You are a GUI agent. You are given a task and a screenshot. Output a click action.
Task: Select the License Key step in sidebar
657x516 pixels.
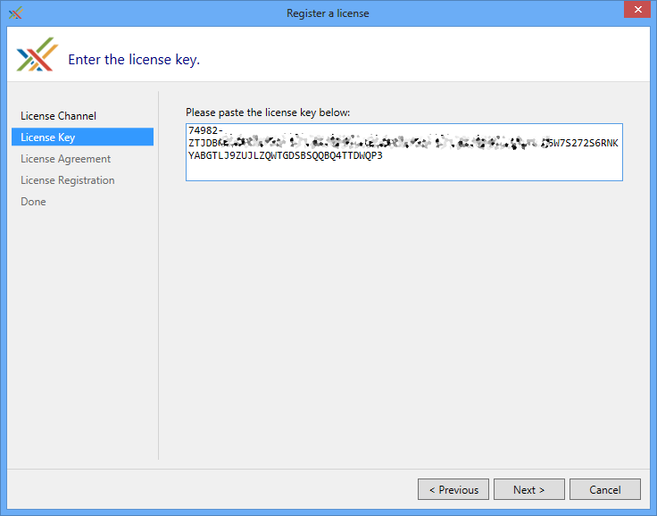(48, 137)
